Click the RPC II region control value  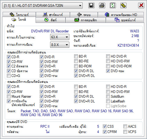click(45, 127)
